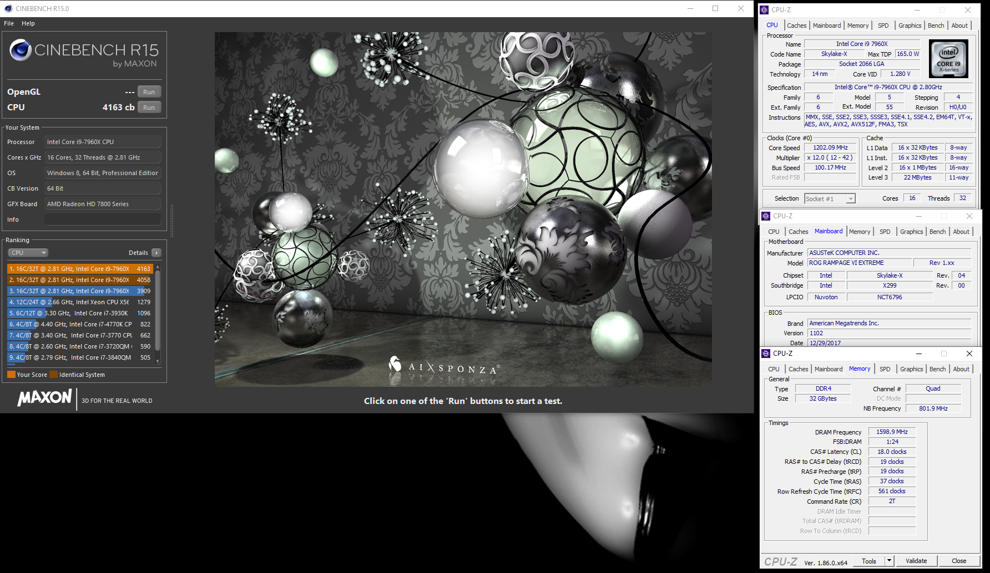
Task: Select the Intel Xeon CPU ranking entry
Action: coord(80,302)
